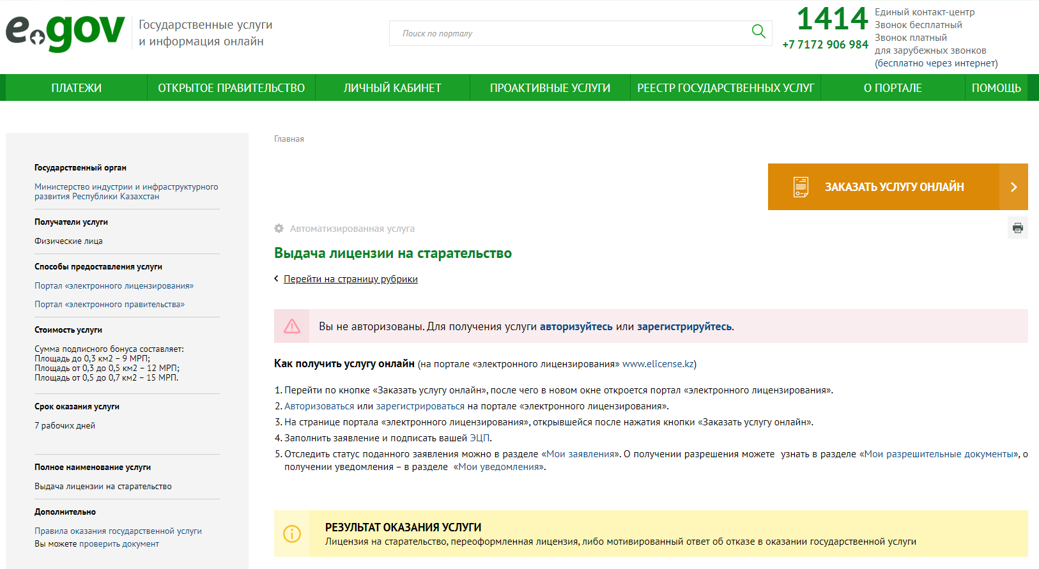Open ЛИЧНЫЙ КАБИНЕТ menu
1039x569 pixels.
392,88
